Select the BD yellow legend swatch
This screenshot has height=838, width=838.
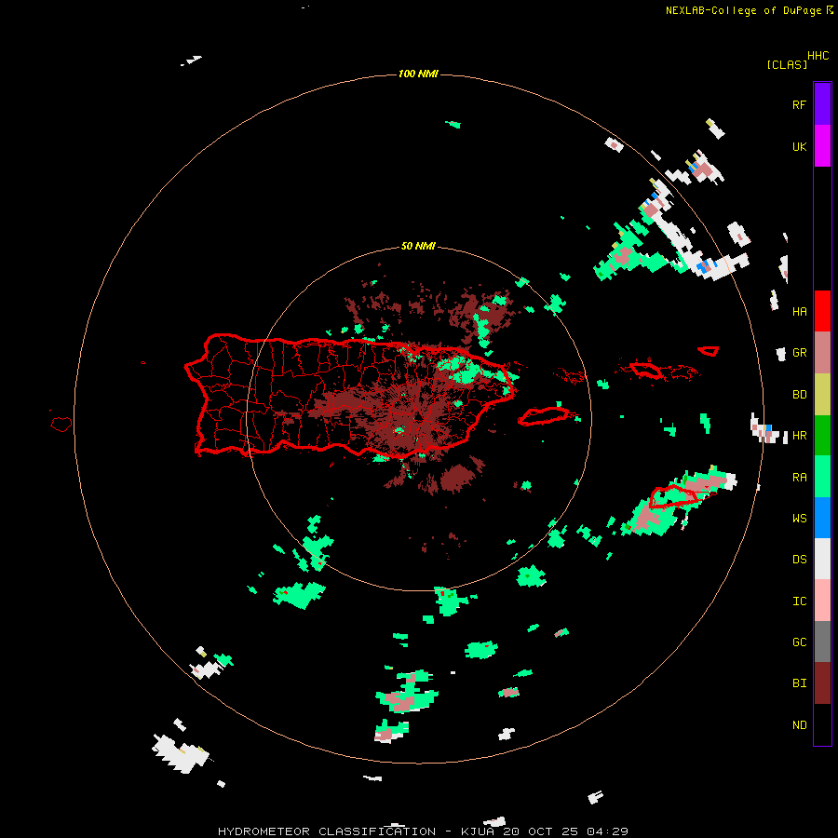tap(822, 395)
